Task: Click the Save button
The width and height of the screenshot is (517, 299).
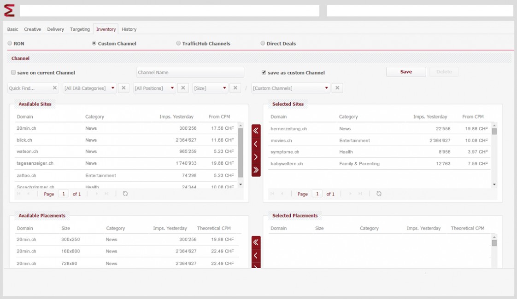Action: point(406,72)
